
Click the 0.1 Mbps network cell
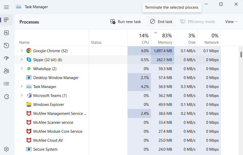pos(209,51)
